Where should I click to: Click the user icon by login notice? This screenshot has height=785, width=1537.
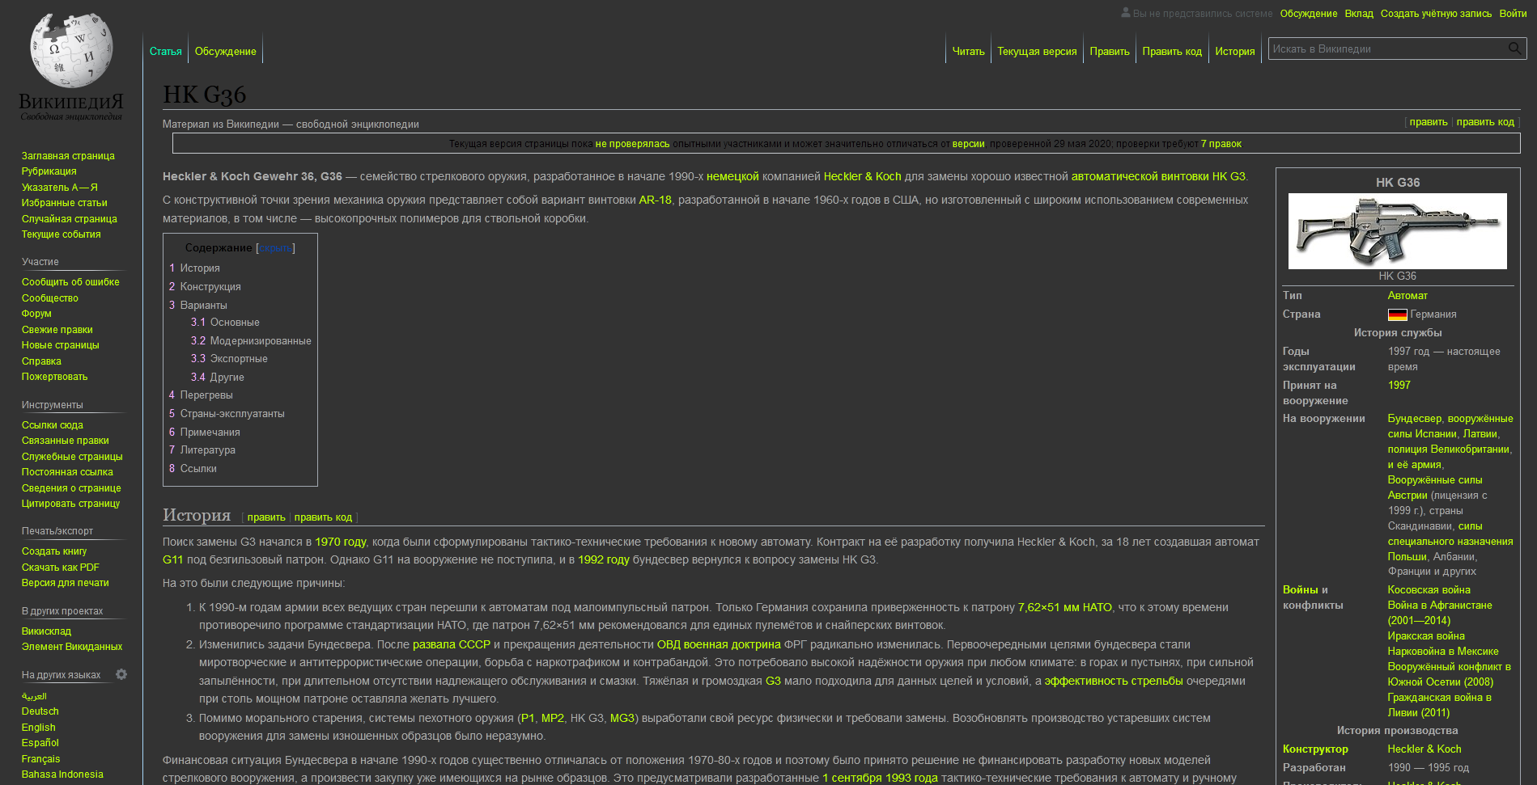(x=1125, y=13)
